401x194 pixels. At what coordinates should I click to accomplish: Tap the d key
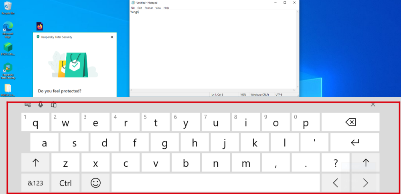[105, 142]
